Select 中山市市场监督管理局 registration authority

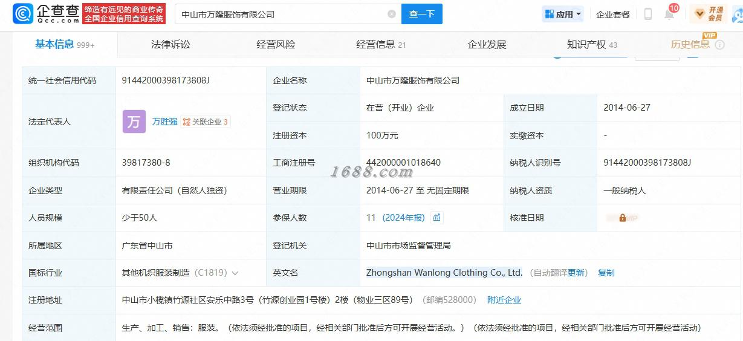[x=409, y=245]
